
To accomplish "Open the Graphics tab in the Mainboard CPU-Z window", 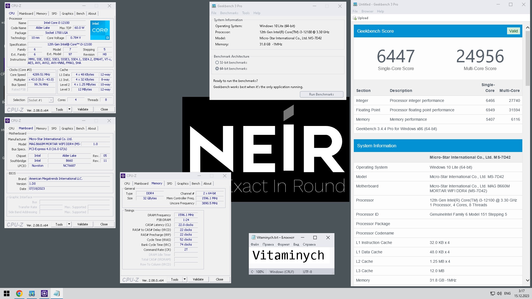I will click(x=67, y=128).
